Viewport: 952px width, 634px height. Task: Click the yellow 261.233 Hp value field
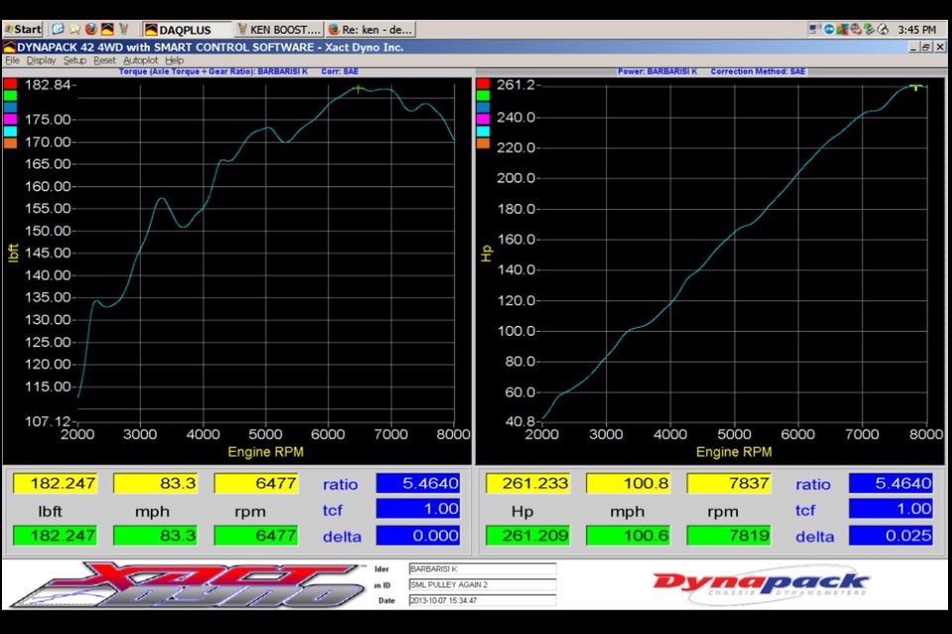[528, 483]
